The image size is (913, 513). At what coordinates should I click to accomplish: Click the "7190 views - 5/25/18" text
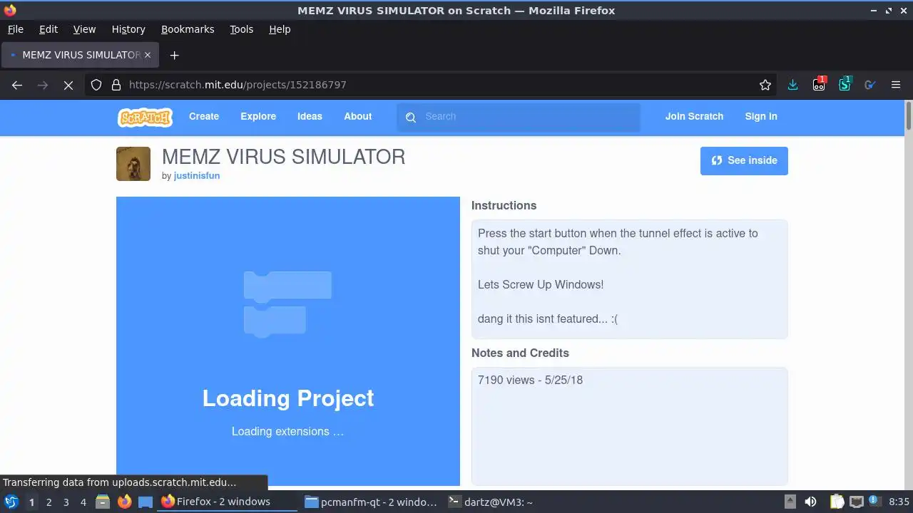click(x=530, y=380)
